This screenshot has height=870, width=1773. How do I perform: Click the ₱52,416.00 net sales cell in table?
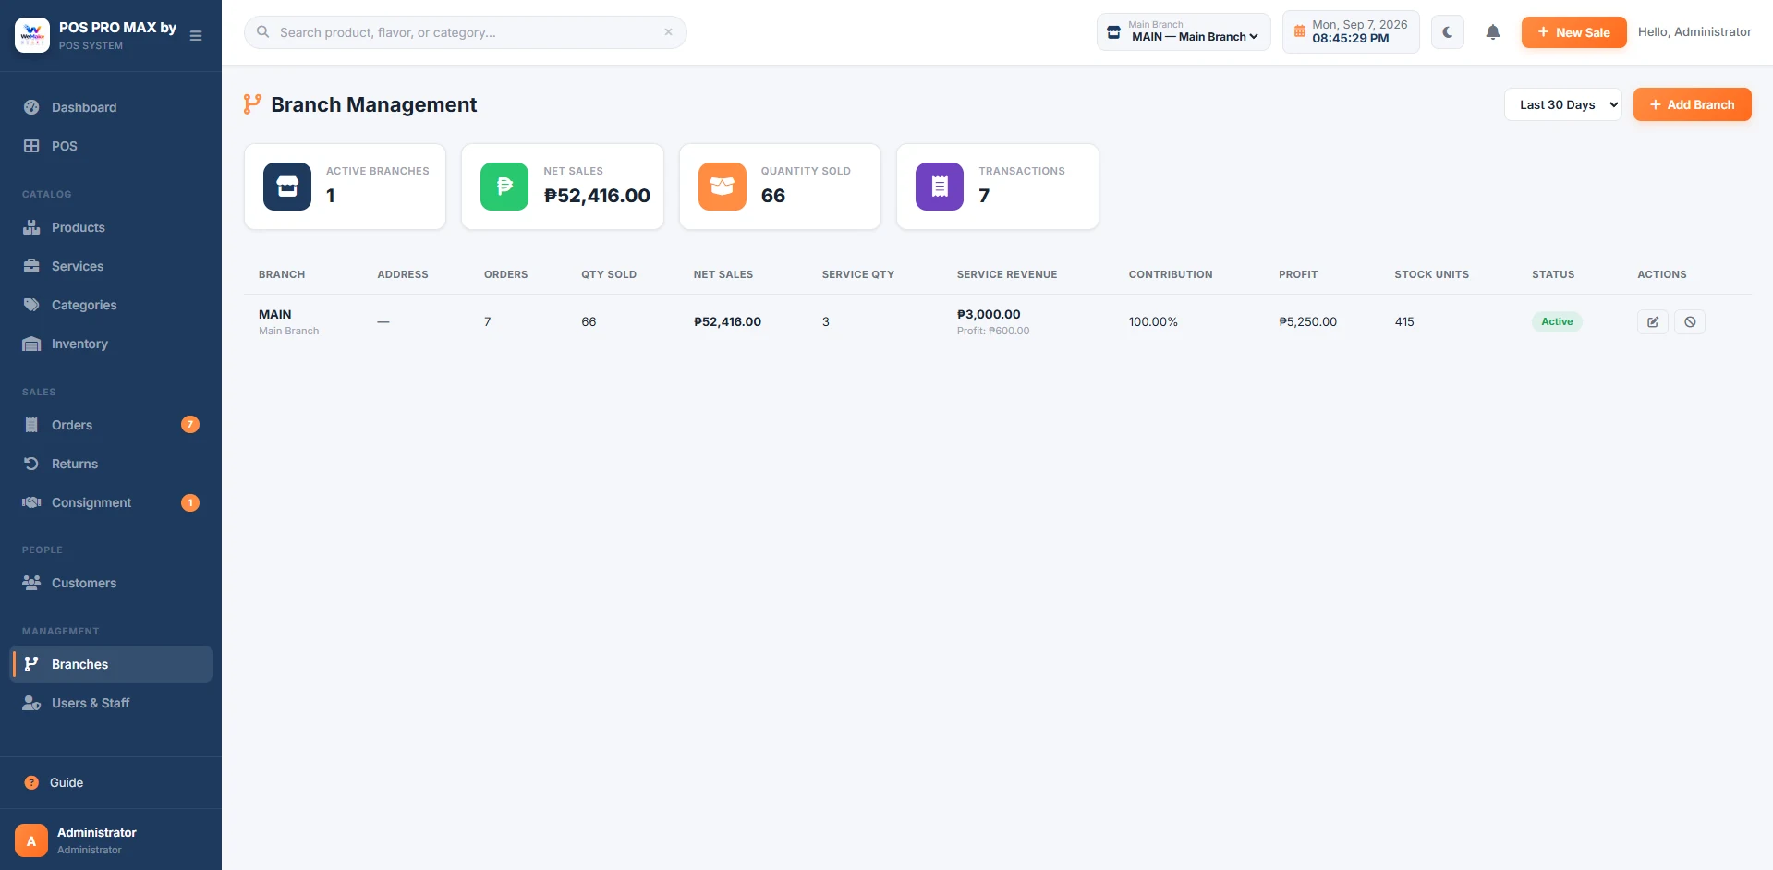(x=728, y=321)
